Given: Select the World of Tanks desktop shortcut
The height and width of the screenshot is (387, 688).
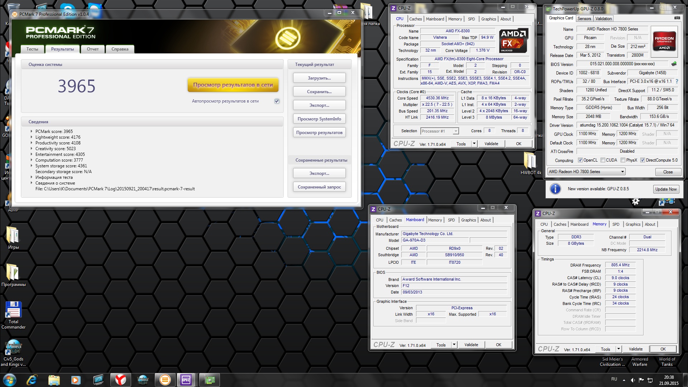Looking at the screenshot, I should (x=667, y=362).
